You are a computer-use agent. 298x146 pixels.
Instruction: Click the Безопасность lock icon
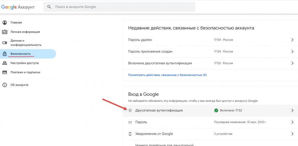[5, 54]
